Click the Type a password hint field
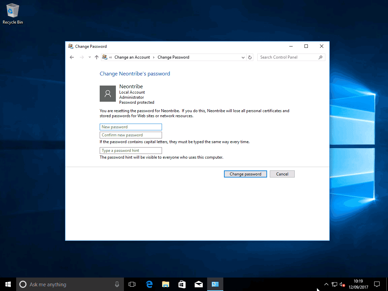 pos(131,151)
